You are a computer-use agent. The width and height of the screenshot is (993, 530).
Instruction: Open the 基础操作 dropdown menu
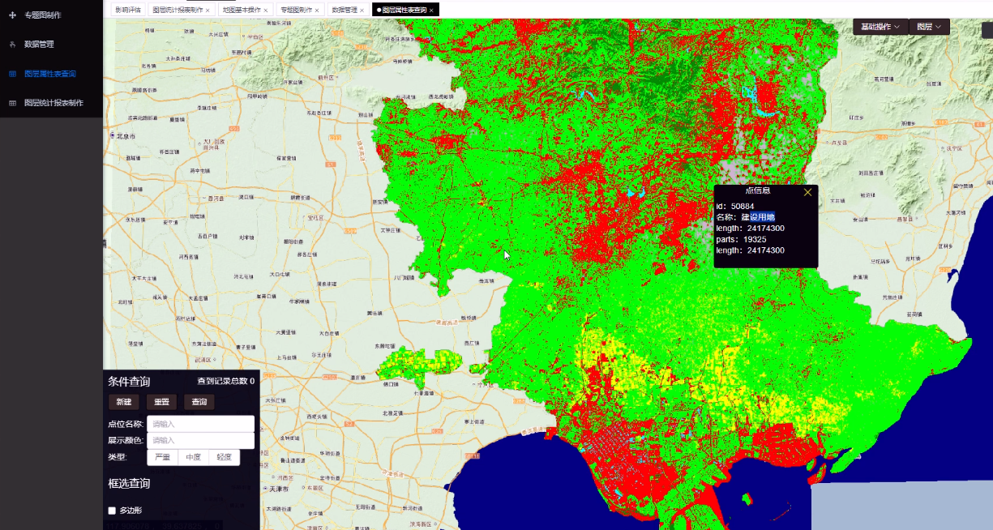coord(880,27)
